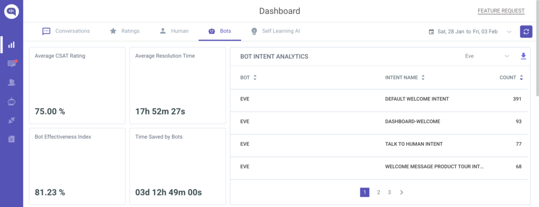Open the users icon in sidebar
Screen dimensions: 539x207
12,82
